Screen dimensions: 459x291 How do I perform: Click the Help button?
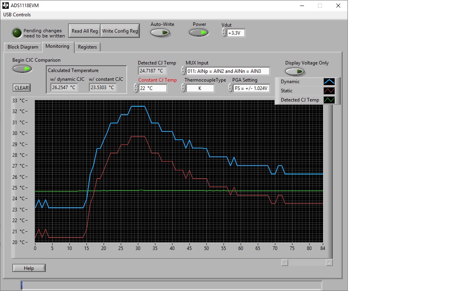[x=29, y=268]
